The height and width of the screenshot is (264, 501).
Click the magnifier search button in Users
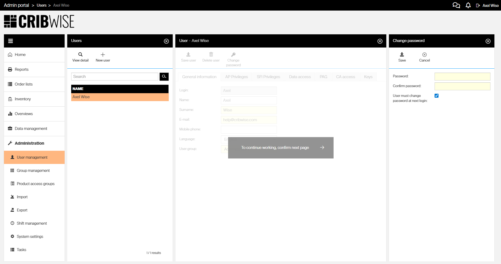[x=164, y=77]
